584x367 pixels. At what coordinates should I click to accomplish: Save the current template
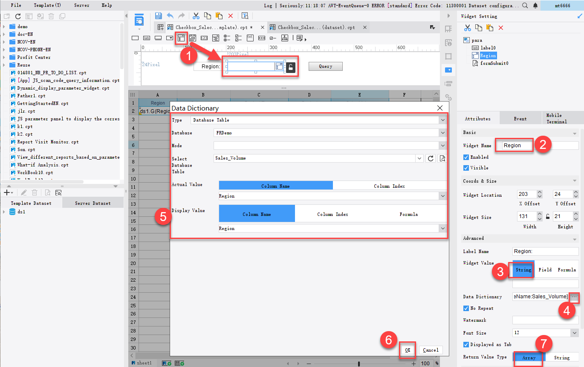point(158,15)
